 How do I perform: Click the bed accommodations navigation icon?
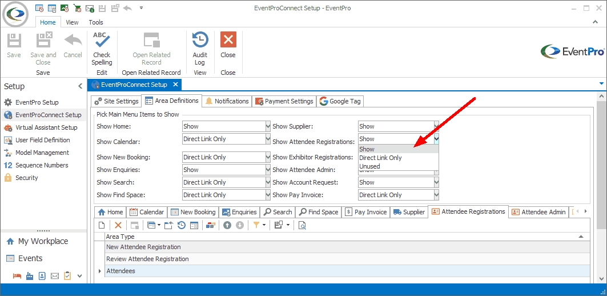pyautogui.click(x=17, y=276)
